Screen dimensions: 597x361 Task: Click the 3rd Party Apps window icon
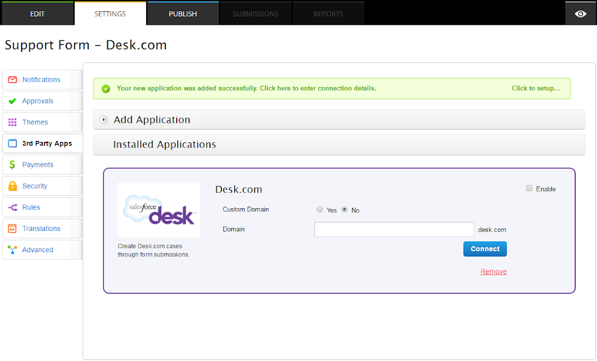pyautogui.click(x=12, y=143)
